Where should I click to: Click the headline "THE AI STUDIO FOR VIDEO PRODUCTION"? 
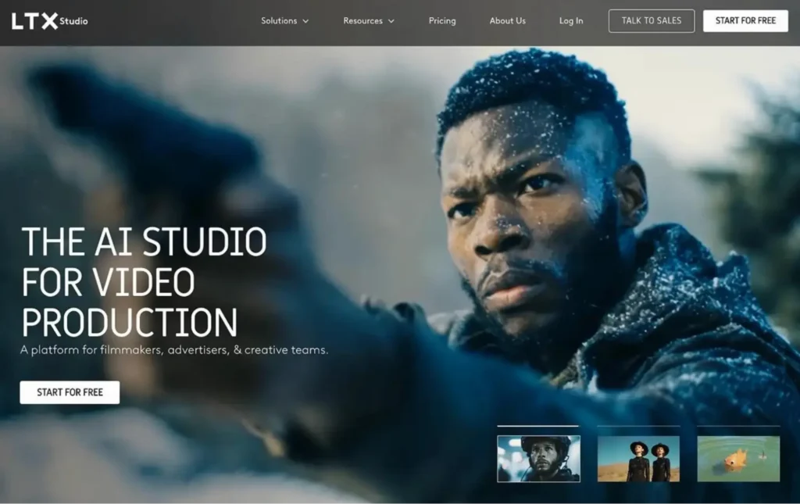(x=144, y=281)
